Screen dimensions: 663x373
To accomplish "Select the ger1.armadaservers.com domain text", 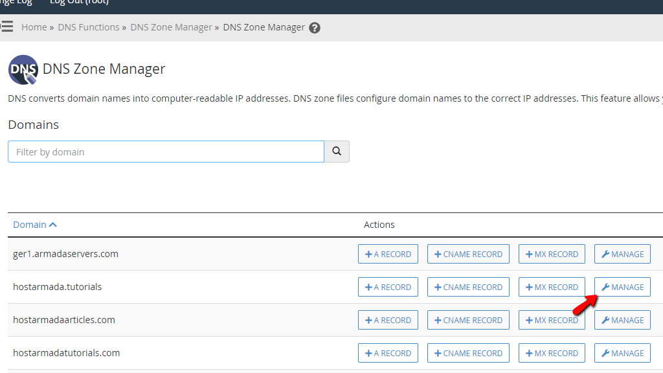I will click(65, 254).
